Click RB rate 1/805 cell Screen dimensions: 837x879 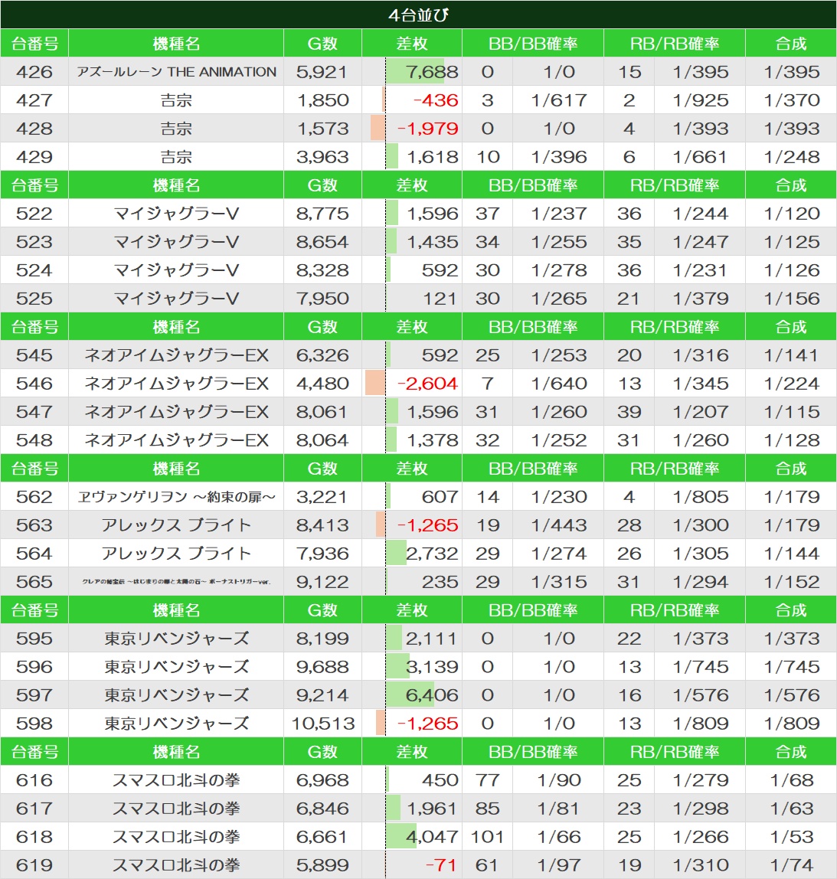699,497
